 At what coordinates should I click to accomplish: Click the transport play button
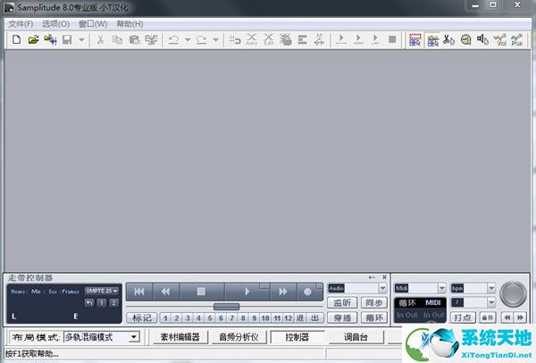coord(247,292)
